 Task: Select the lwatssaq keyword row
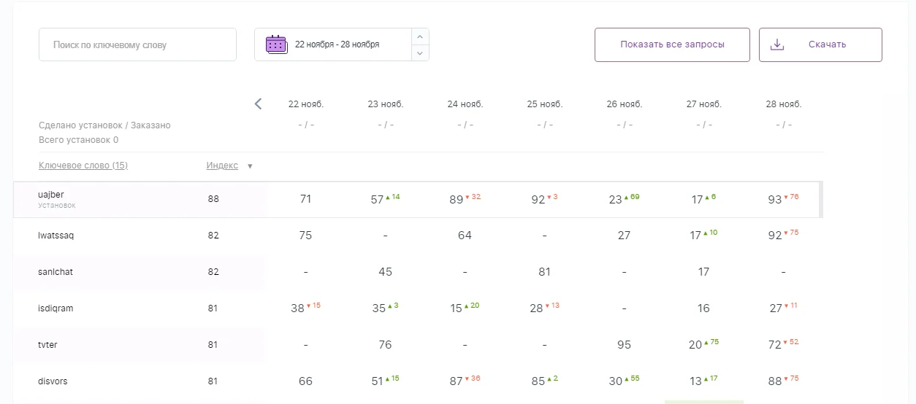[56, 236]
